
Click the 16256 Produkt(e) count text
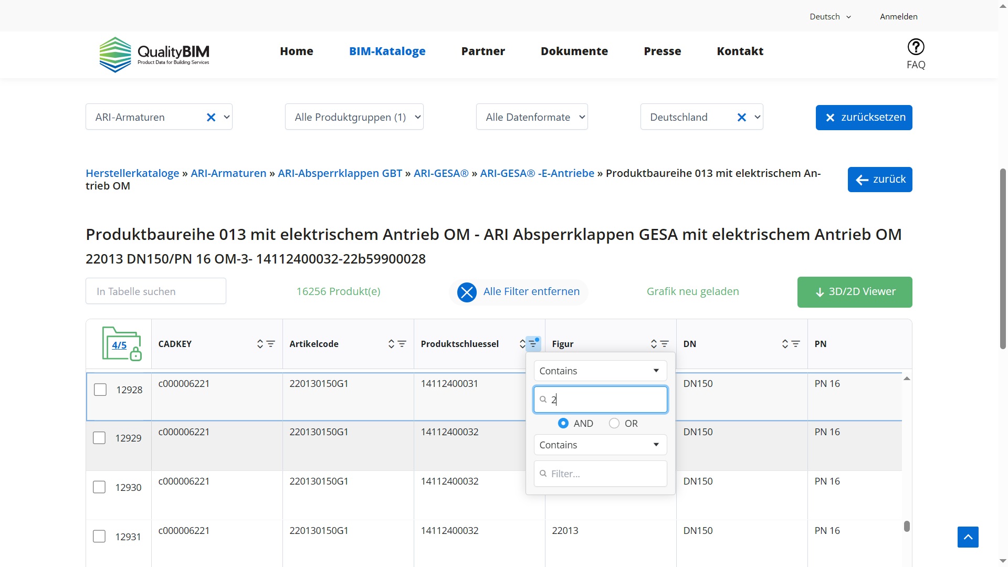[338, 291]
